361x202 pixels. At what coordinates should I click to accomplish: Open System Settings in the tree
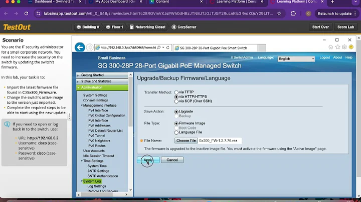click(x=95, y=95)
